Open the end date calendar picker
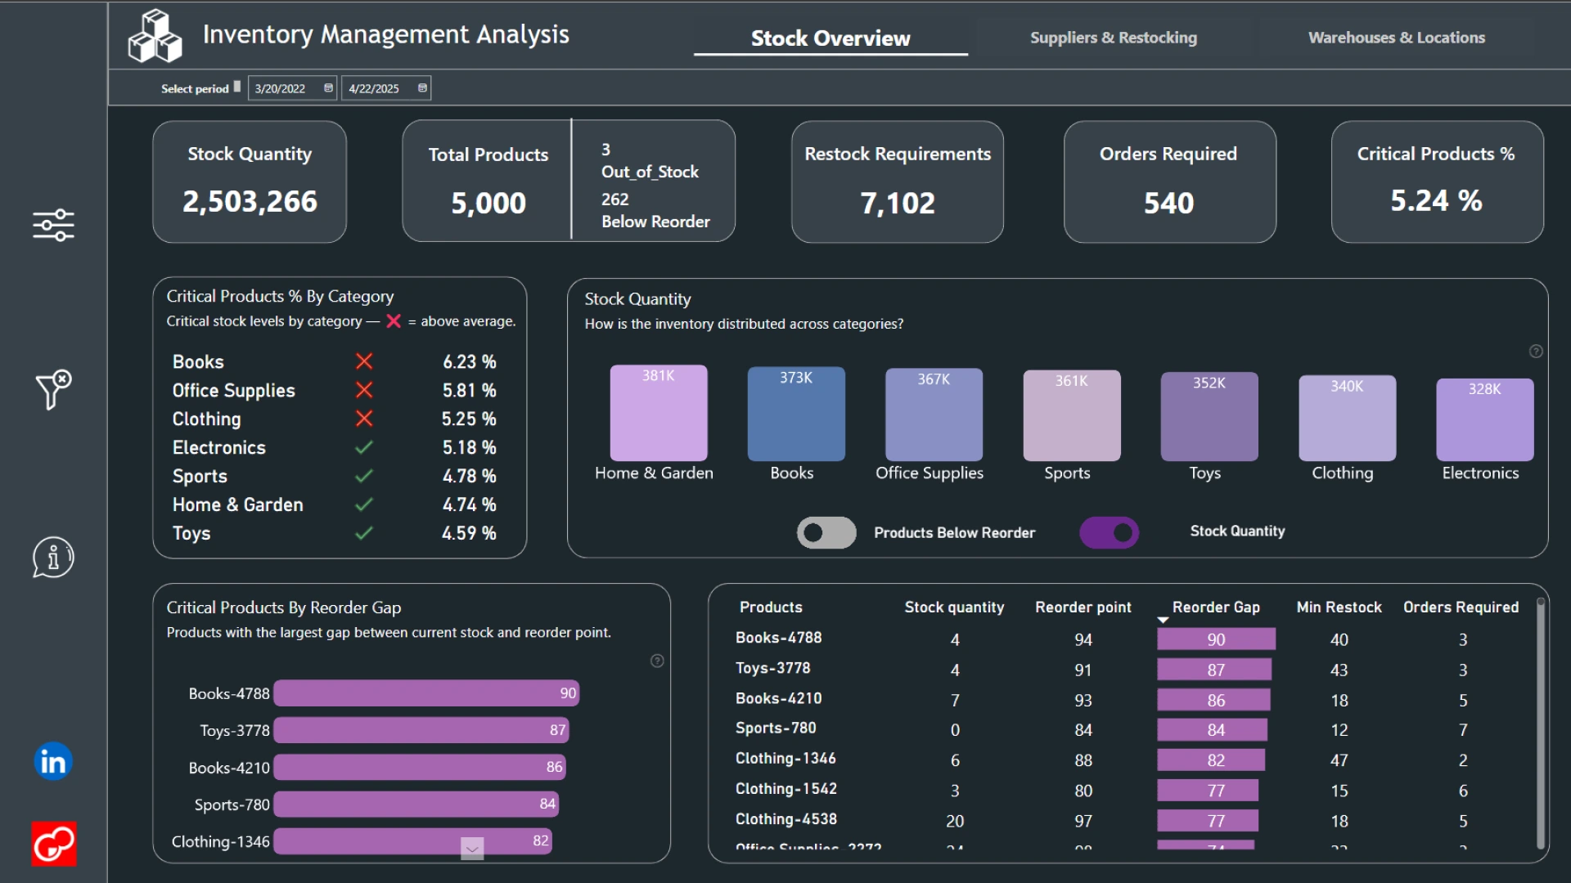 [422, 88]
